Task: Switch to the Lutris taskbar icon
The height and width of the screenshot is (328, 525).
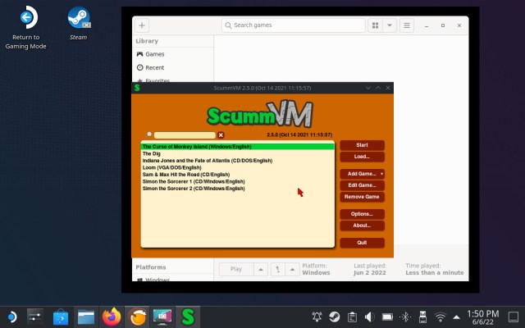Action: pyautogui.click(x=137, y=317)
